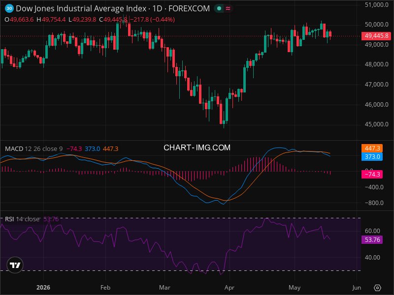Click the May time axis label
Viewport: 394px width, 295px height.
[295, 288]
